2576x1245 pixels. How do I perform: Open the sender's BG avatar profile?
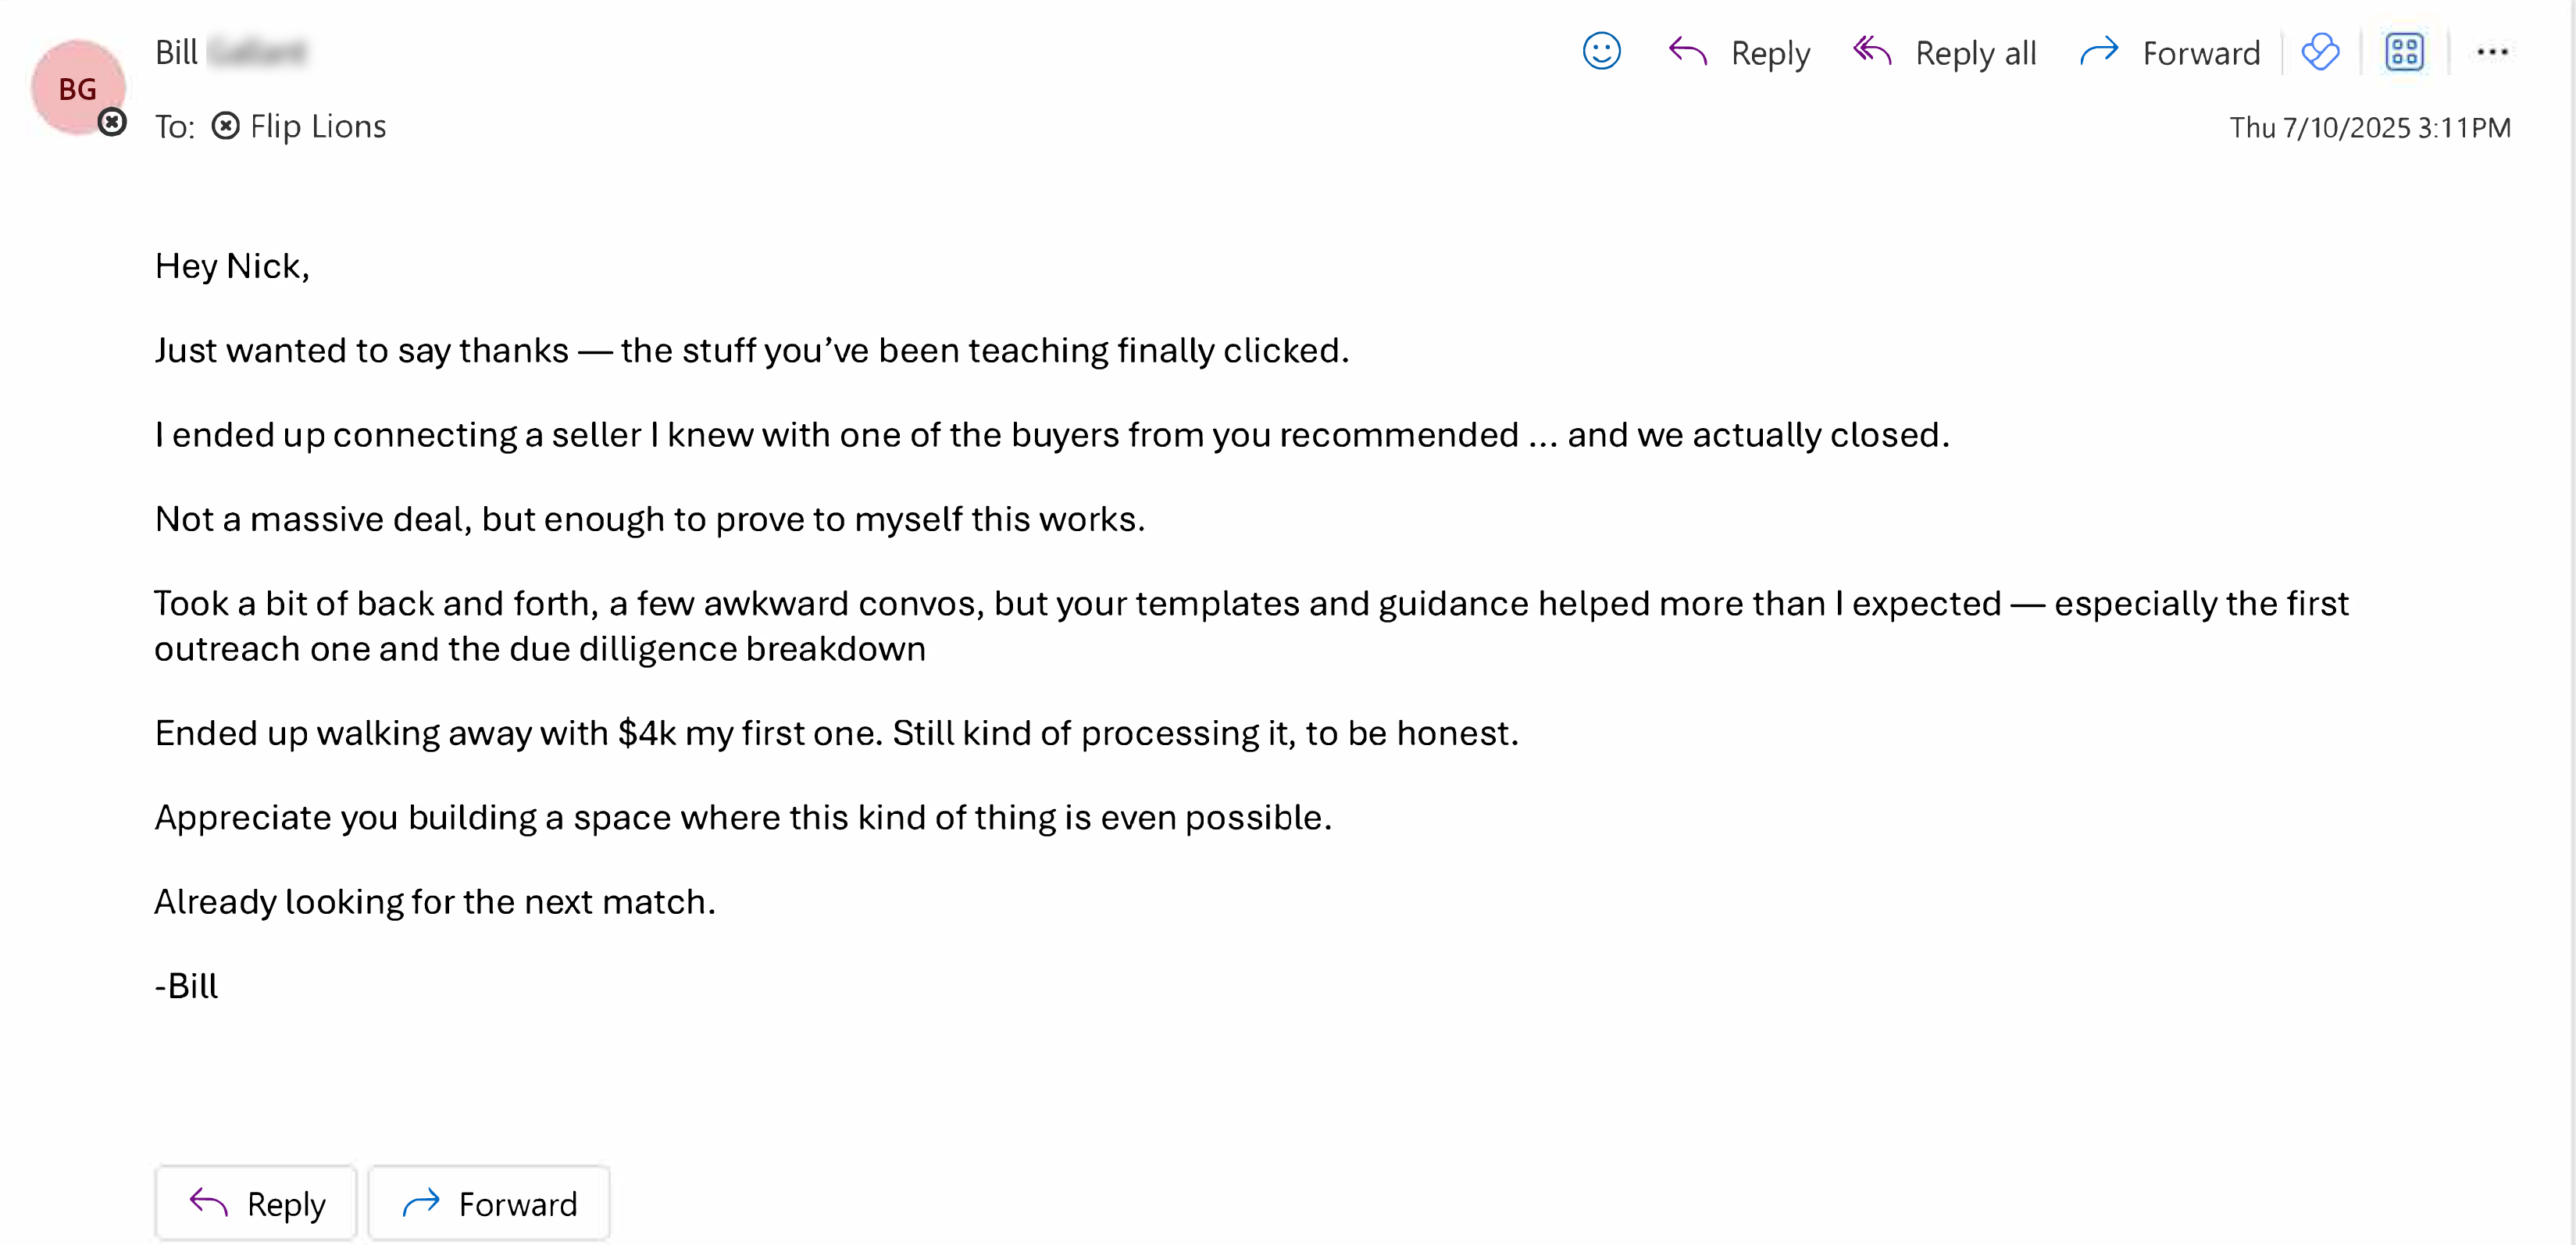coord(77,87)
